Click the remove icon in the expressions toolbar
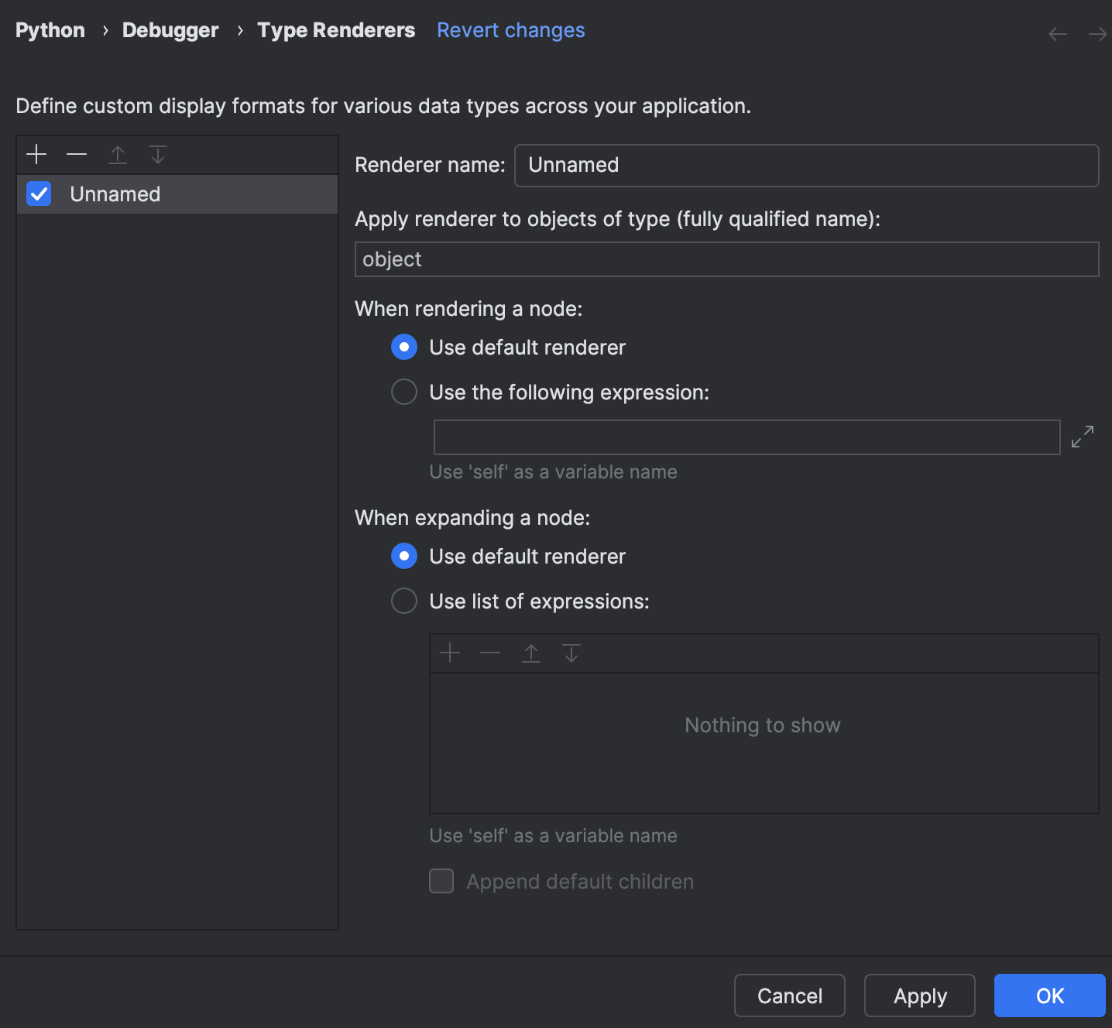 [x=489, y=653]
